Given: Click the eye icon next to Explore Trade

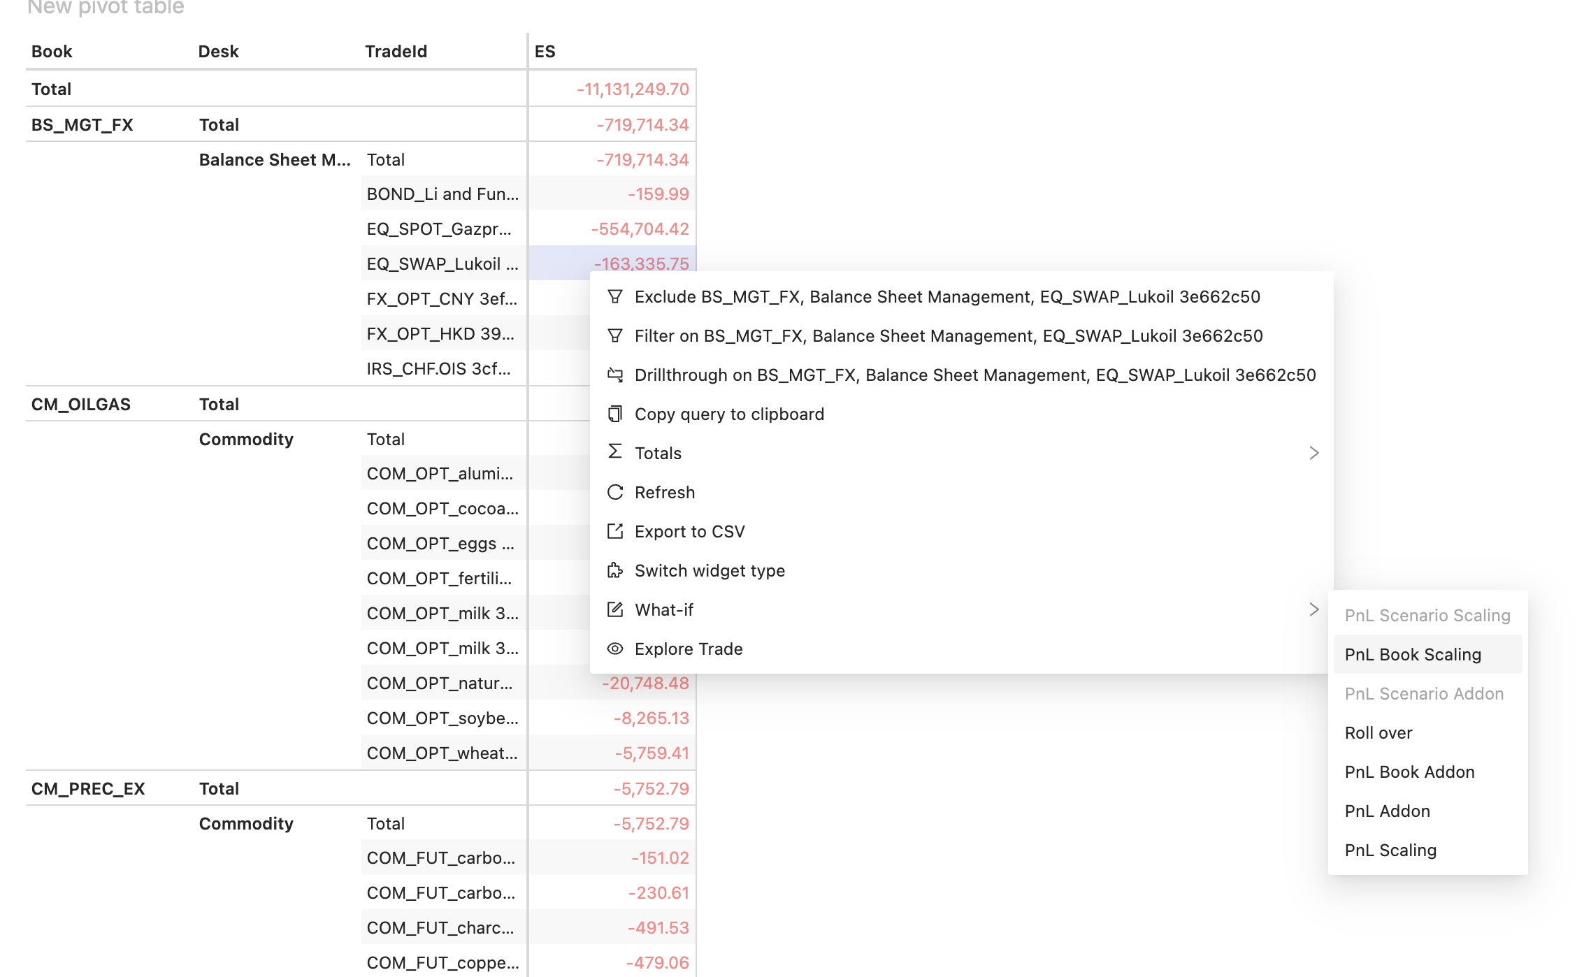Looking at the screenshot, I should (615, 649).
